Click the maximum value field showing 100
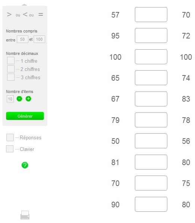The width and height of the screenshot is (195, 223). [x=39, y=39]
